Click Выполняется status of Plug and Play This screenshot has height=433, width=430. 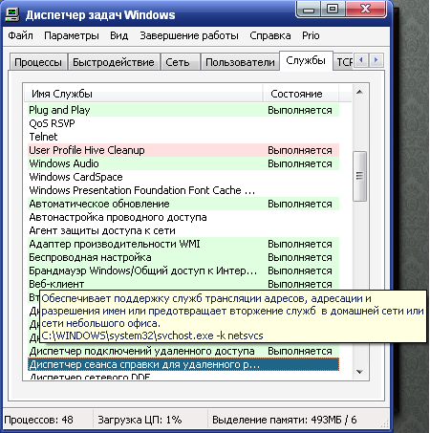coord(300,110)
